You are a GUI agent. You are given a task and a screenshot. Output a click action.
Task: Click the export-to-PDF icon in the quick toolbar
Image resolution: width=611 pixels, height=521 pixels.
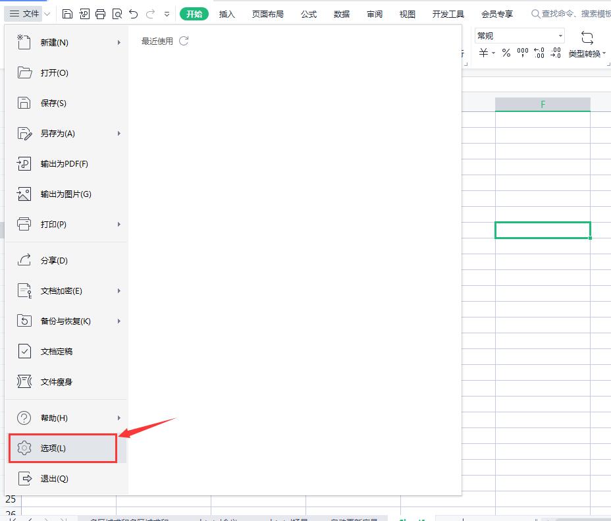pos(84,14)
